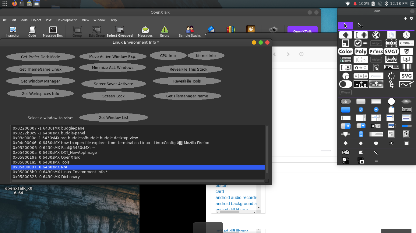The width and height of the screenshot is (416, 233).
Task: Pick the slider widget in Tools
Action: (376, 76)
